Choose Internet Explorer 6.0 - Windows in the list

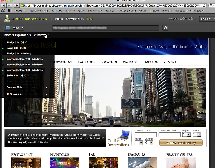point(24,65)
